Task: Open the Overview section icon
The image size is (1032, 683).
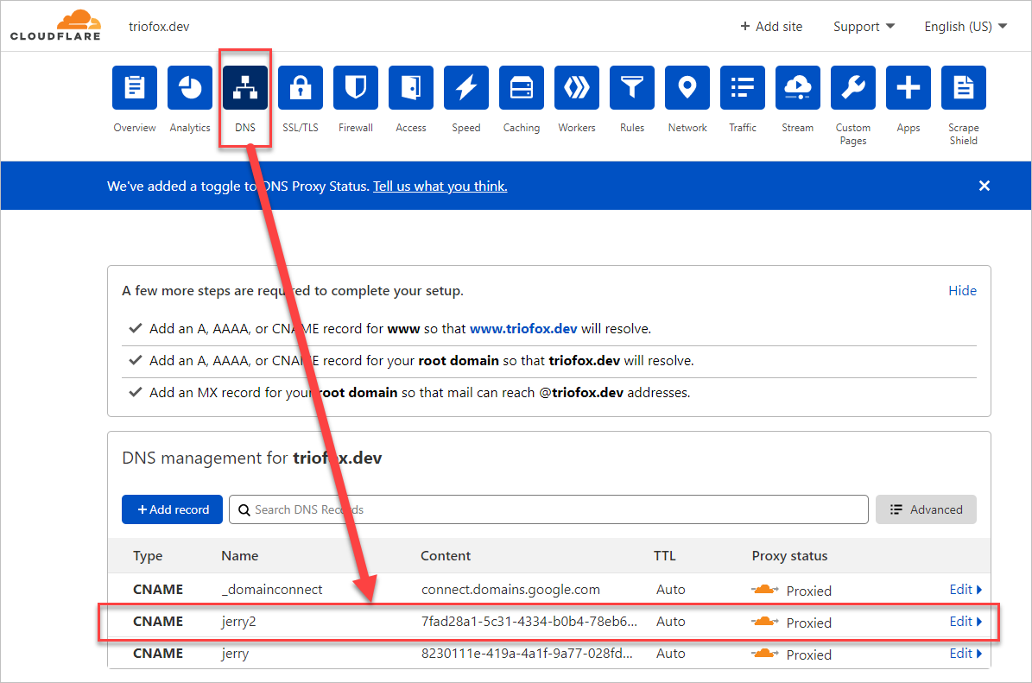Action: [134, 87]
